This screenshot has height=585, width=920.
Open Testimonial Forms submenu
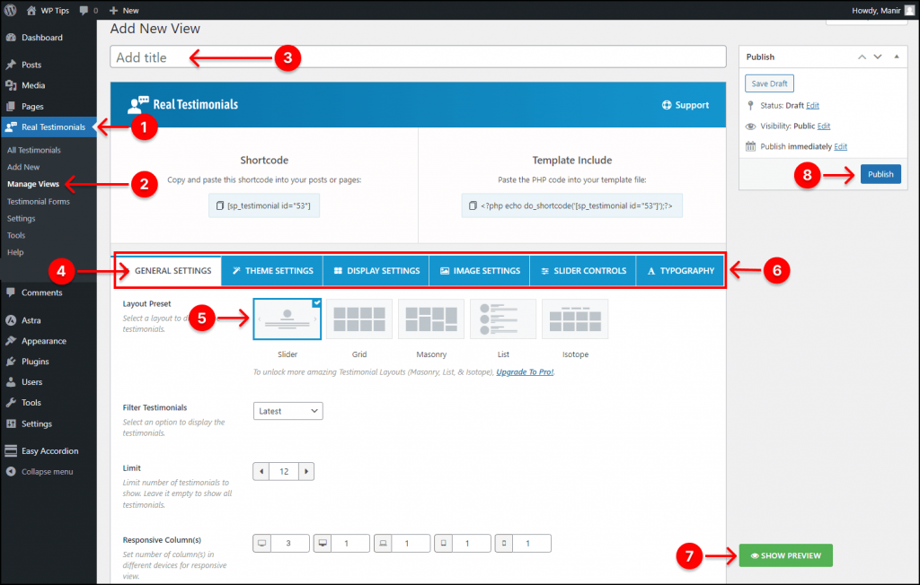click(38, 201)
